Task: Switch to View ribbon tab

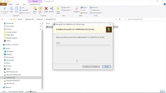Action: pos(24,4)
